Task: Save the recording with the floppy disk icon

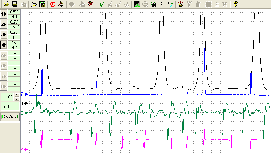Action: (x=15, y=4)
